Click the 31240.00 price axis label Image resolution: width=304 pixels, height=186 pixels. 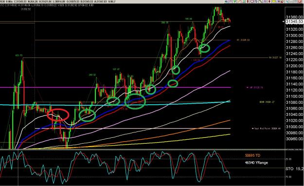(294, 54)
